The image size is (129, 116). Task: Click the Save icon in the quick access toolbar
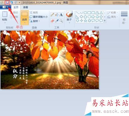pos(8,3)
